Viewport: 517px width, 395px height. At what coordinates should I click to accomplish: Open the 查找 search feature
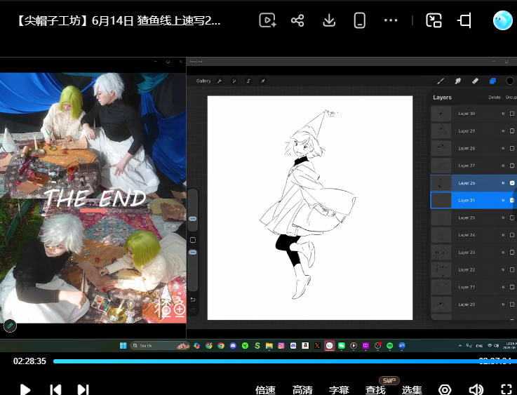click(x=375, y=390)
